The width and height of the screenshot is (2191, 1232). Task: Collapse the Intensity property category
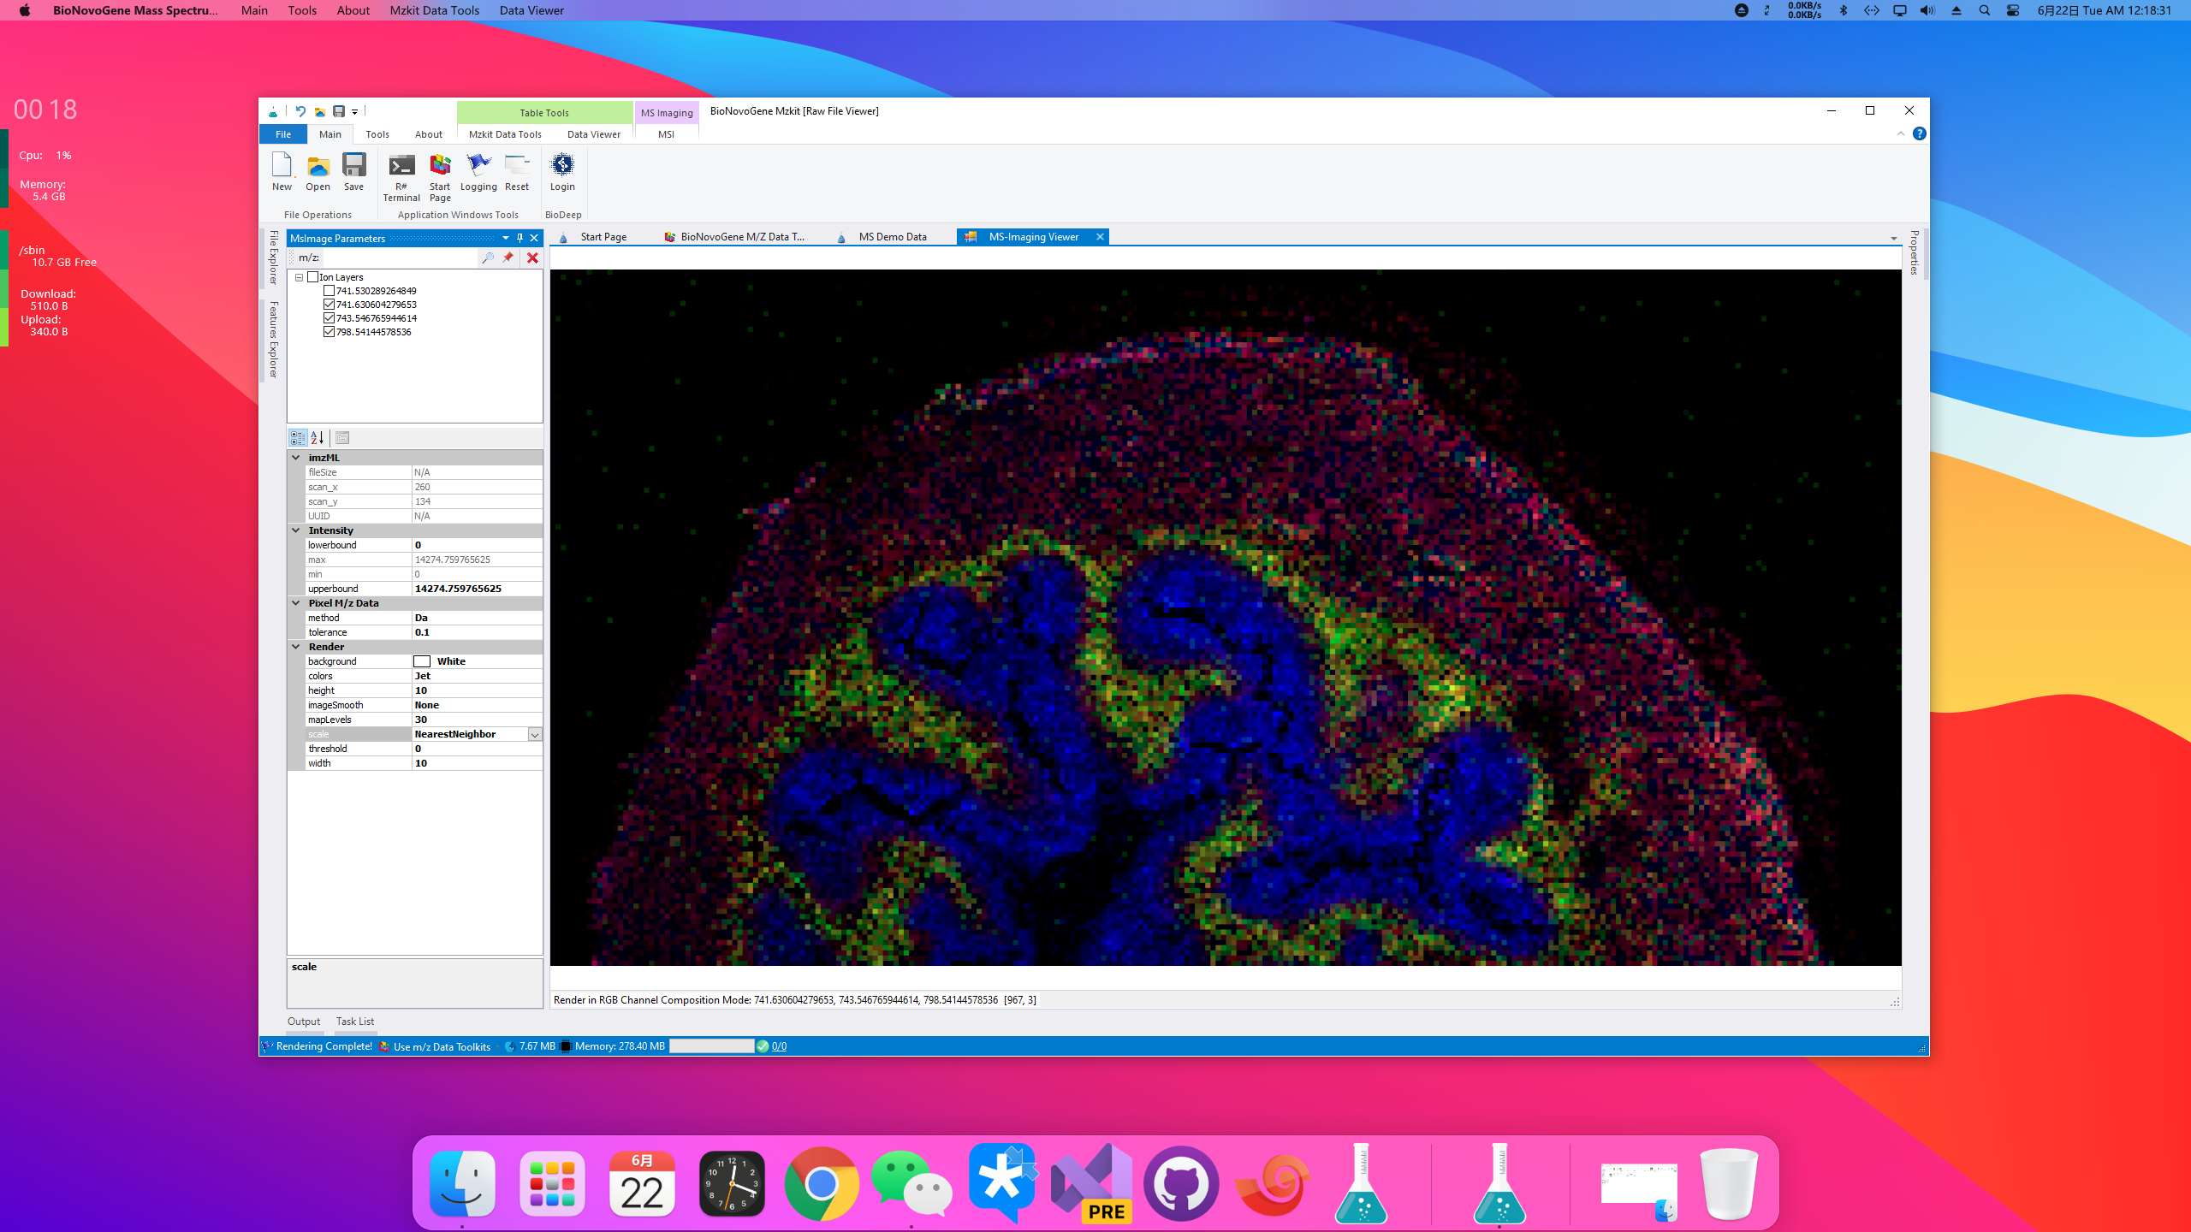pyautogui.click(x=296, y=530)
